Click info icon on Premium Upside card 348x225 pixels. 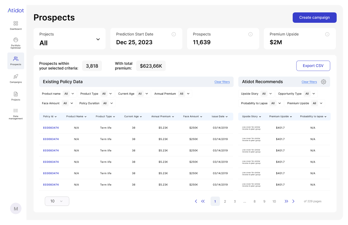coord(327,34)
